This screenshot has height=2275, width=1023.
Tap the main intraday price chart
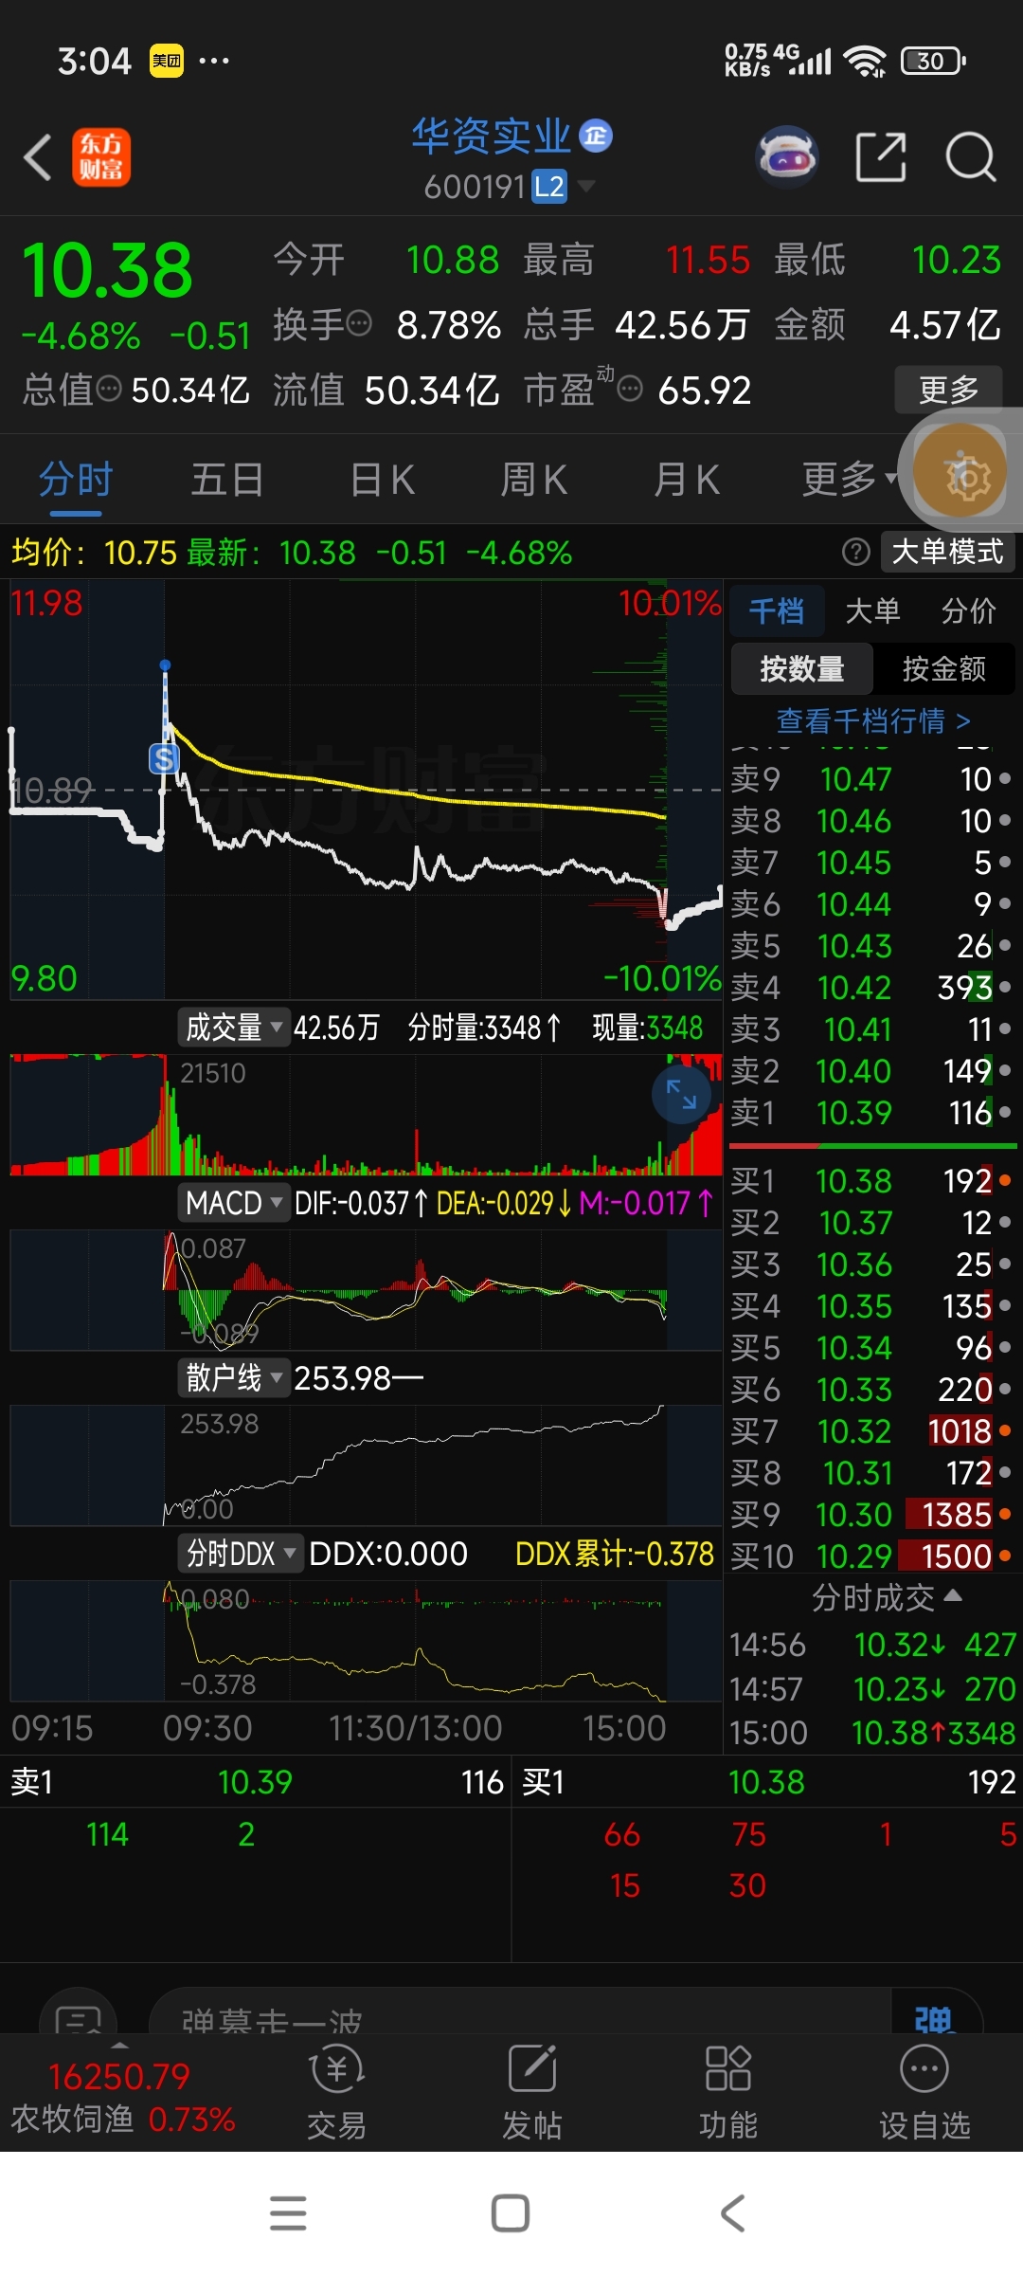coord(367,790)
